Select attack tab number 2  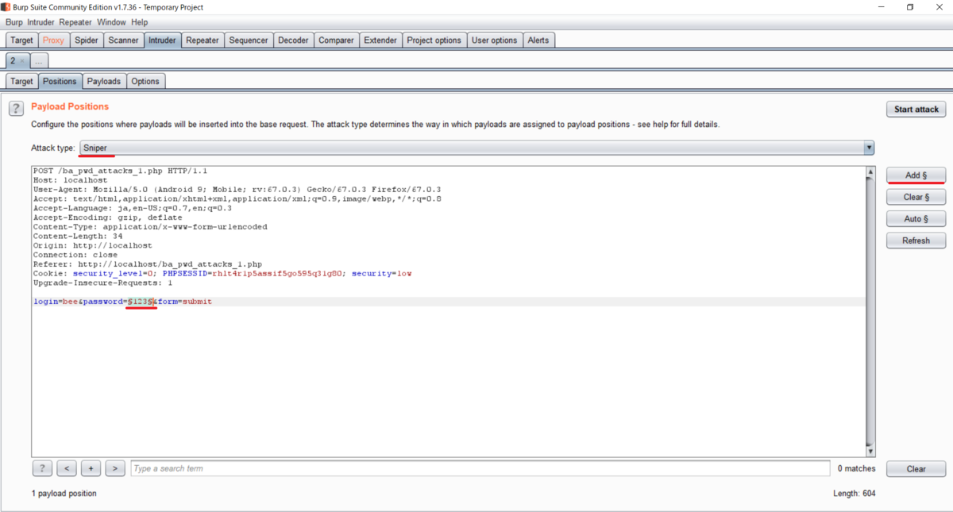13,60
